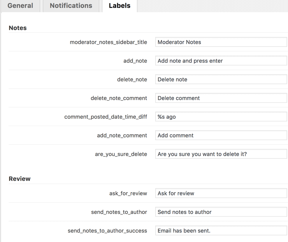Select the Labels tab
The image size is (288, 242).
pos(119,6)
